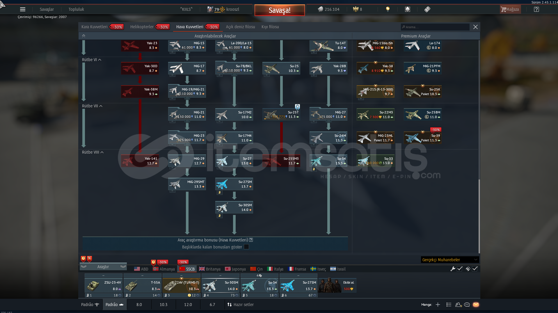This screenshot has height=313, width=558.
Task: Open the workshop ticket icon
Action: (427, 9)
